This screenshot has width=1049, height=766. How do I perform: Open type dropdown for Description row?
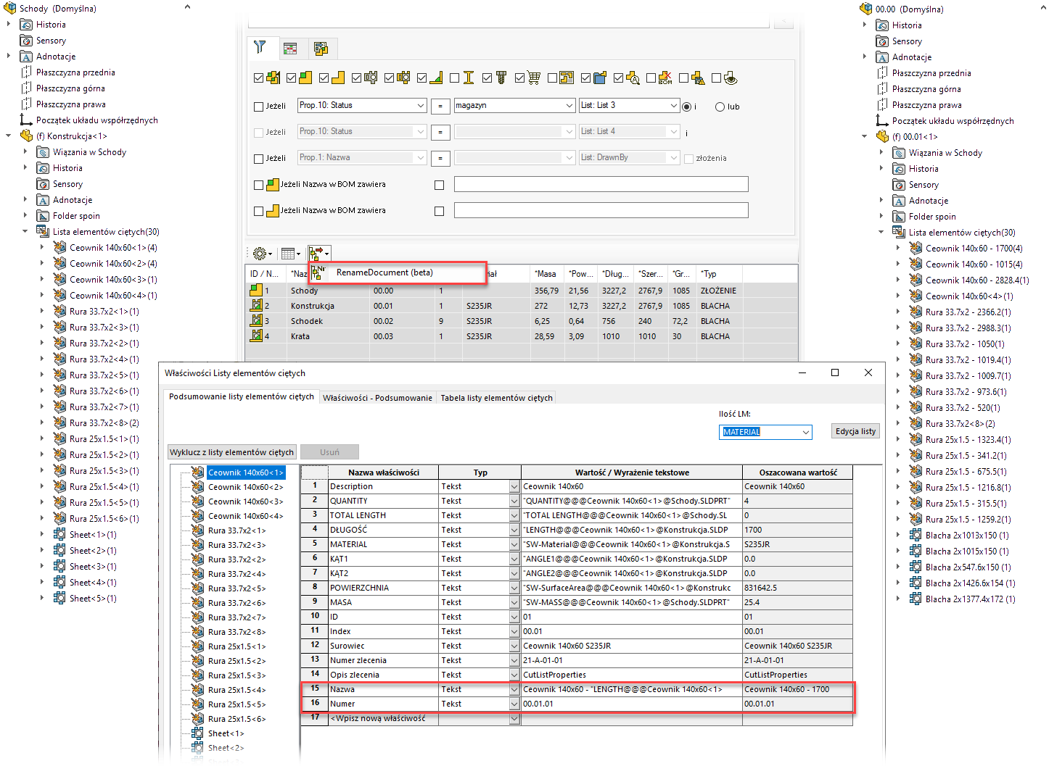(514, 487)
